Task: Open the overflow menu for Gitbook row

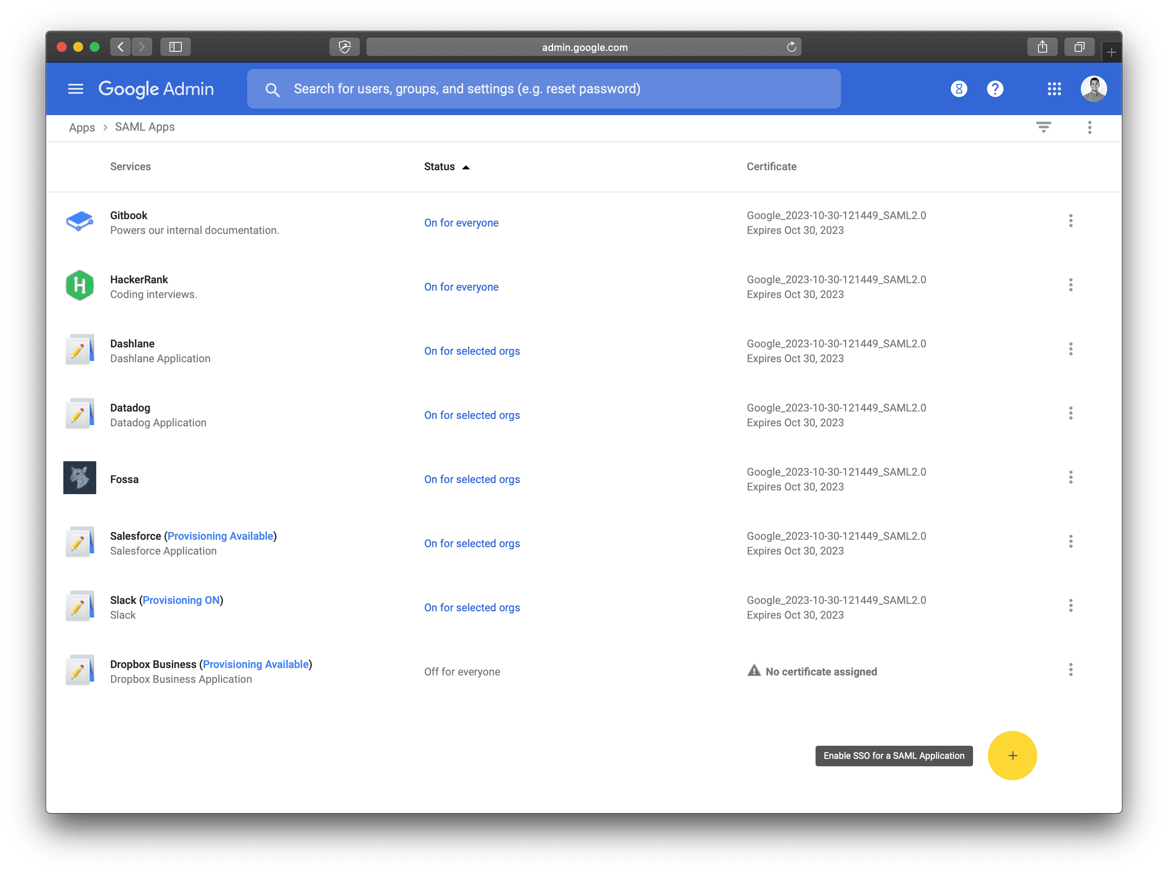Action: (1071, 221)
